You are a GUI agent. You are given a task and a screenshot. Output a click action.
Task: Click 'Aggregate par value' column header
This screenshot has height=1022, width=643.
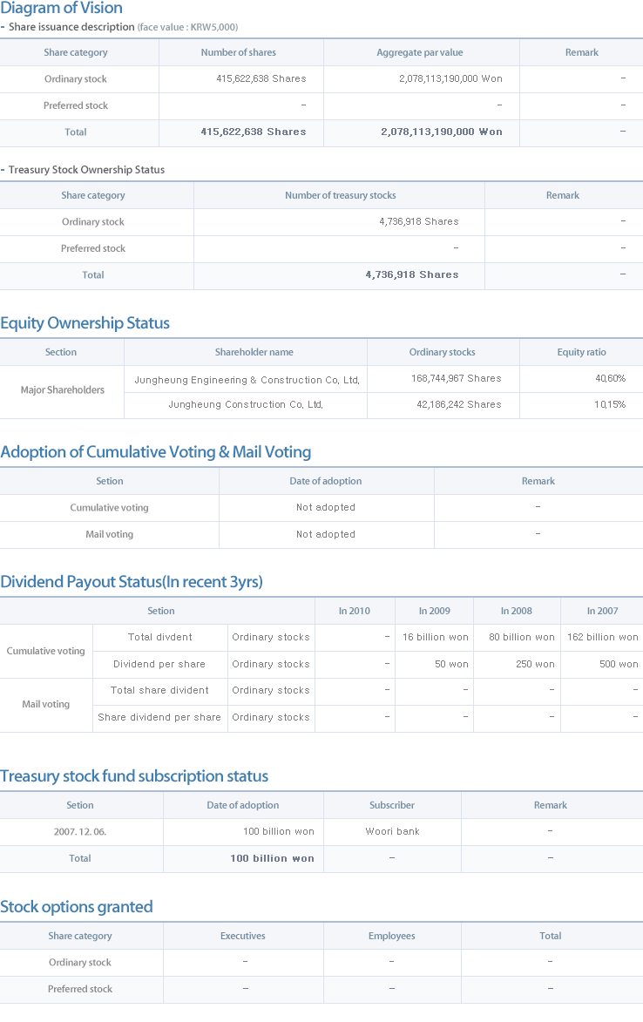[420, 52]
